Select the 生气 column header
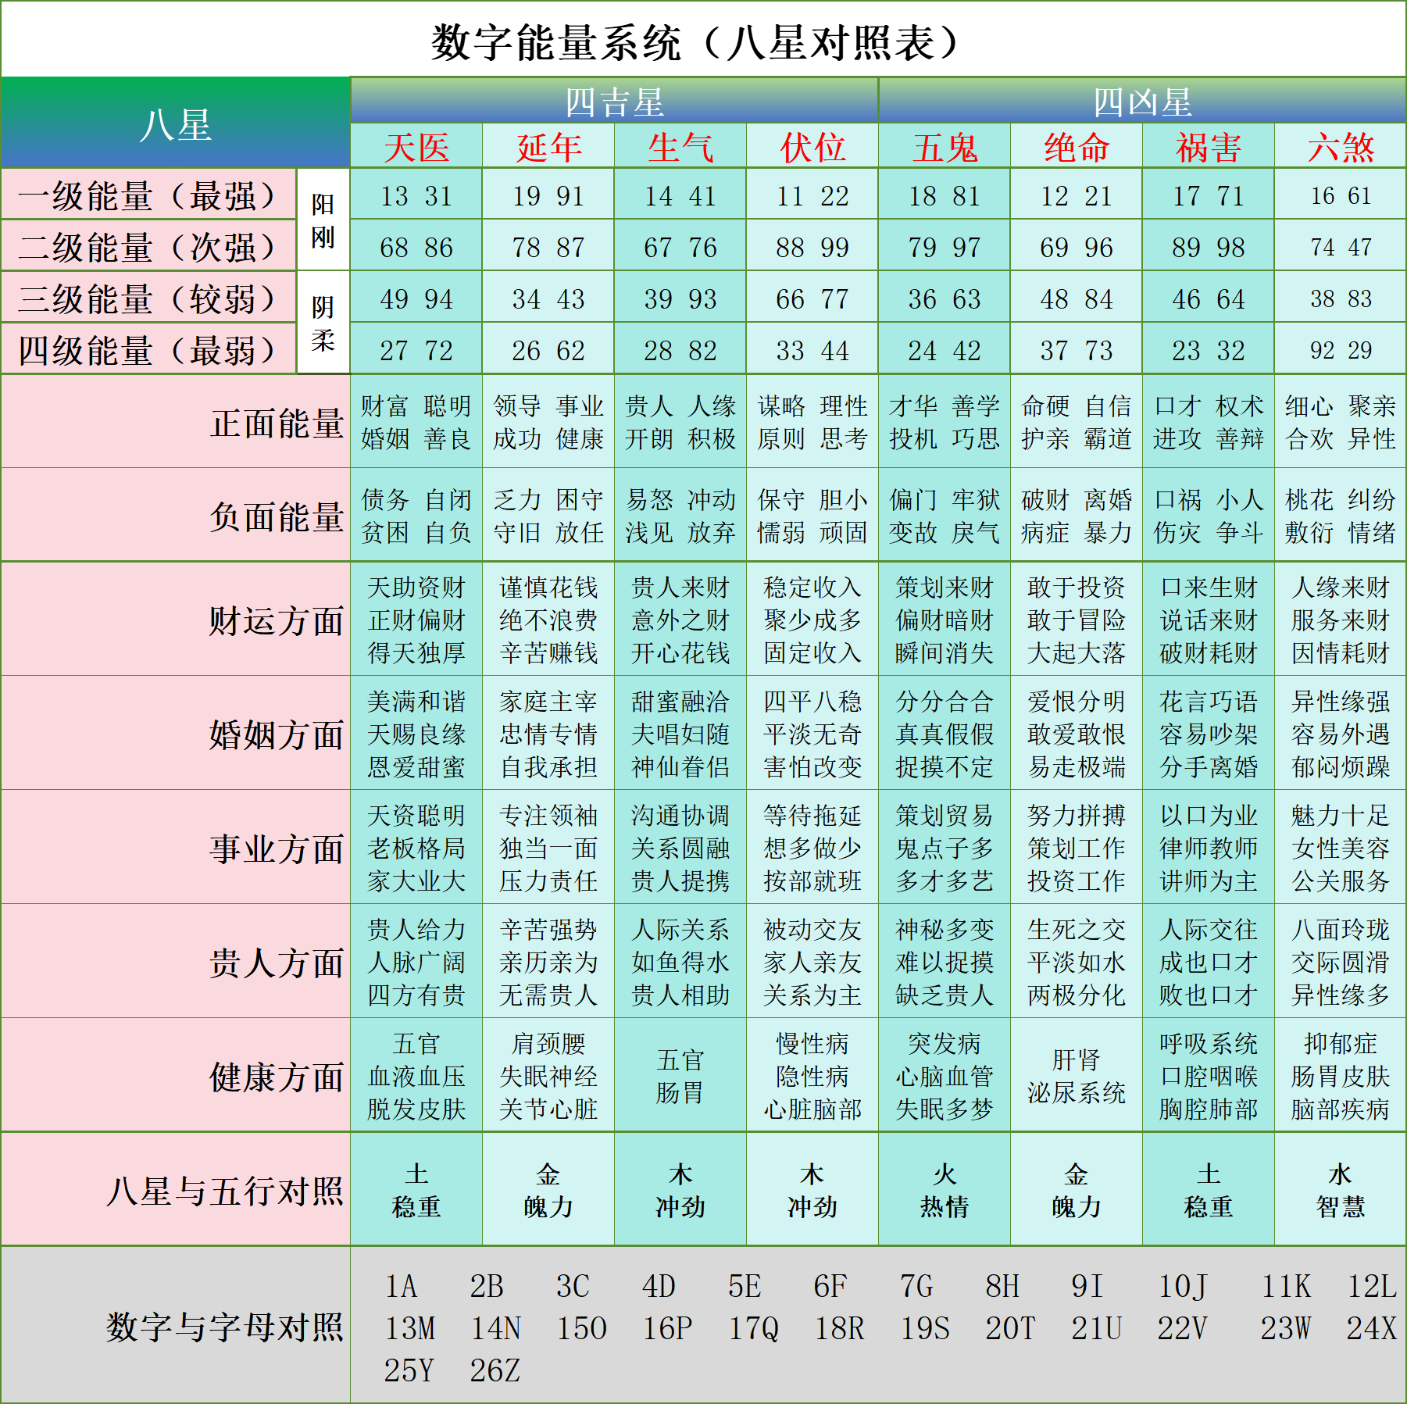1407x1404 pixels. pos(680,146)
